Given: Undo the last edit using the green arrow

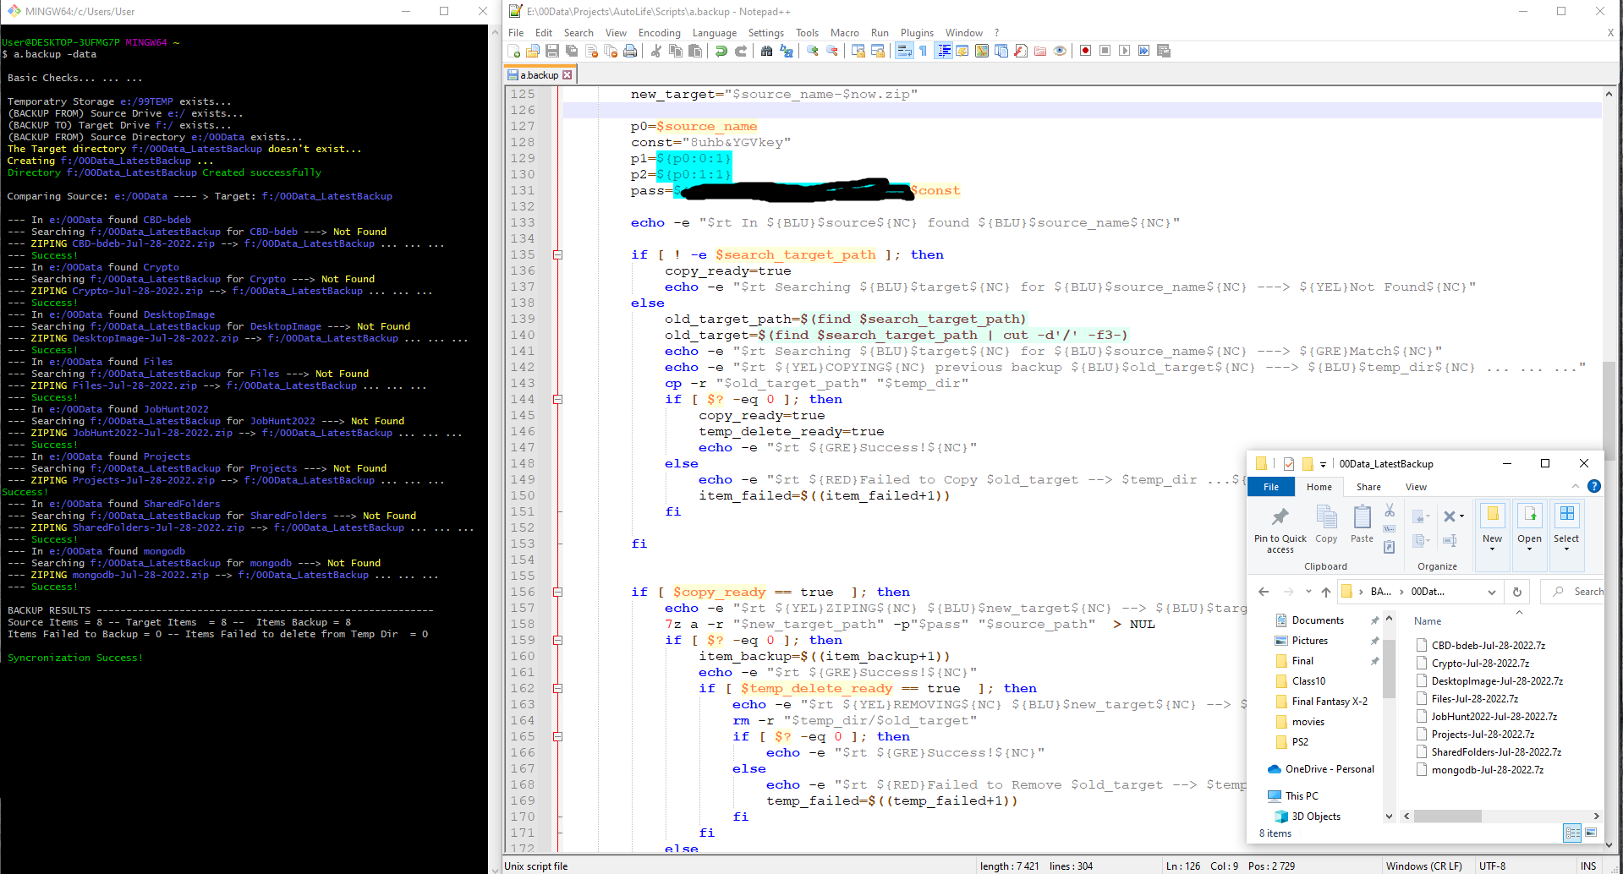Looking at the screenshot, I should [721, 51].
